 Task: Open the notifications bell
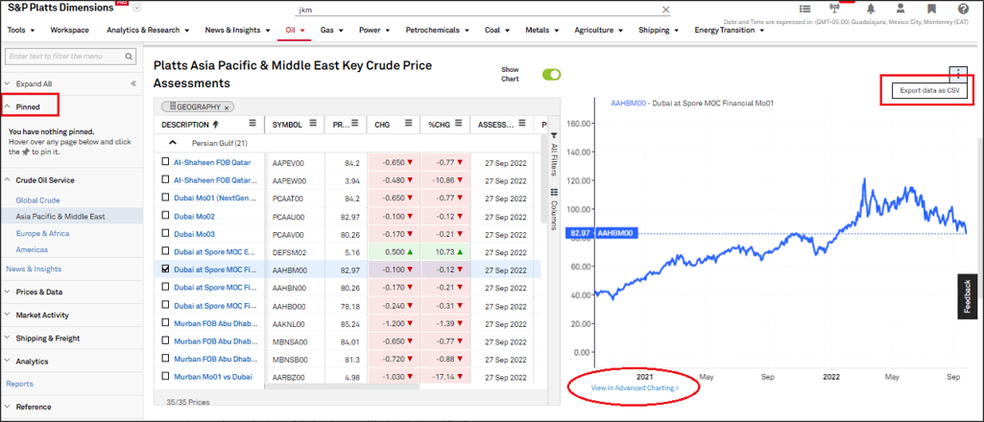[871, 9]
